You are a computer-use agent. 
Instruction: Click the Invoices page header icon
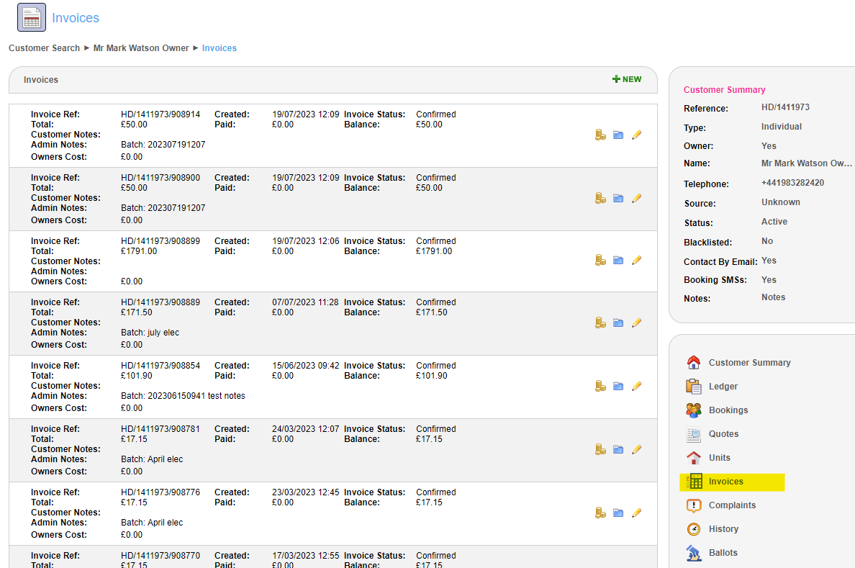click(32, 17)
